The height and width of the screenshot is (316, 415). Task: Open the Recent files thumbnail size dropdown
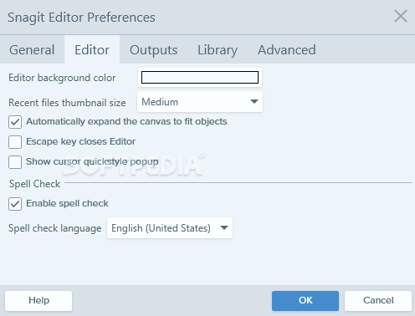point(200,102)
